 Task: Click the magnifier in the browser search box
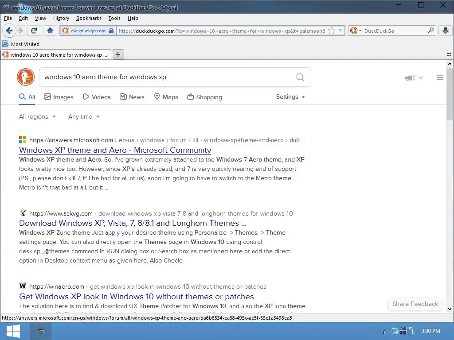click(x=431, y=31)
